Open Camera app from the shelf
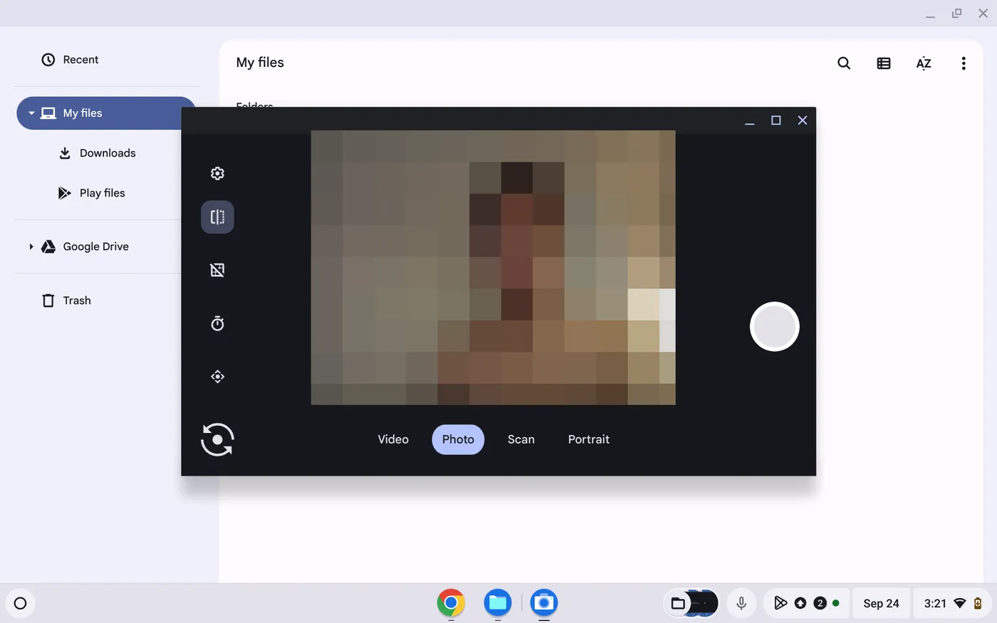The height and width of the screenshot is (623, 997). [x=544, y=603]
